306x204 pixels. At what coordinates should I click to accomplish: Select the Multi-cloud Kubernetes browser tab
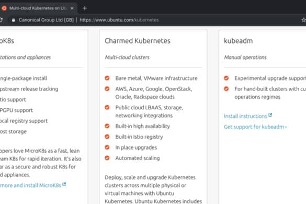(38, 8)
